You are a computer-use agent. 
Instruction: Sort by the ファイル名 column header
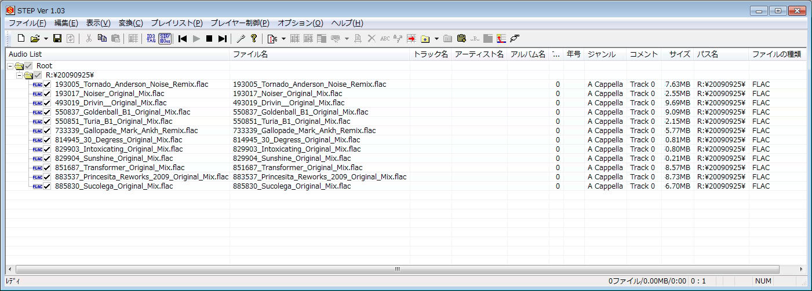[x=320, y=54]
